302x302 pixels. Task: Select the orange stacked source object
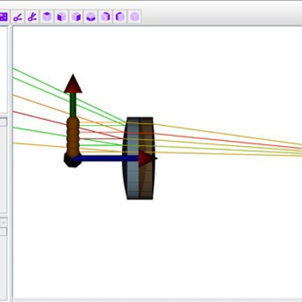73,137
